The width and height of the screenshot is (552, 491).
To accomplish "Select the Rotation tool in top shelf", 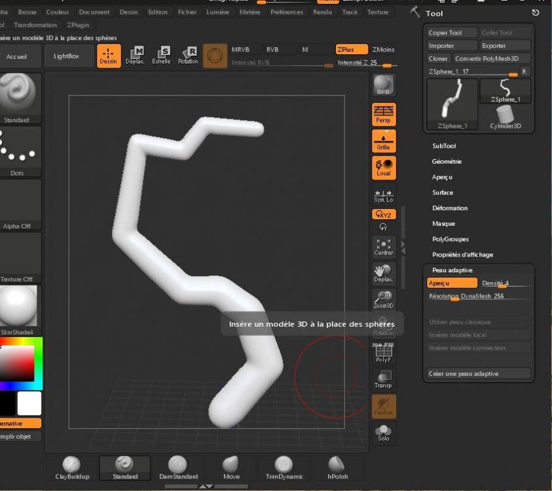I will point(188,55).
